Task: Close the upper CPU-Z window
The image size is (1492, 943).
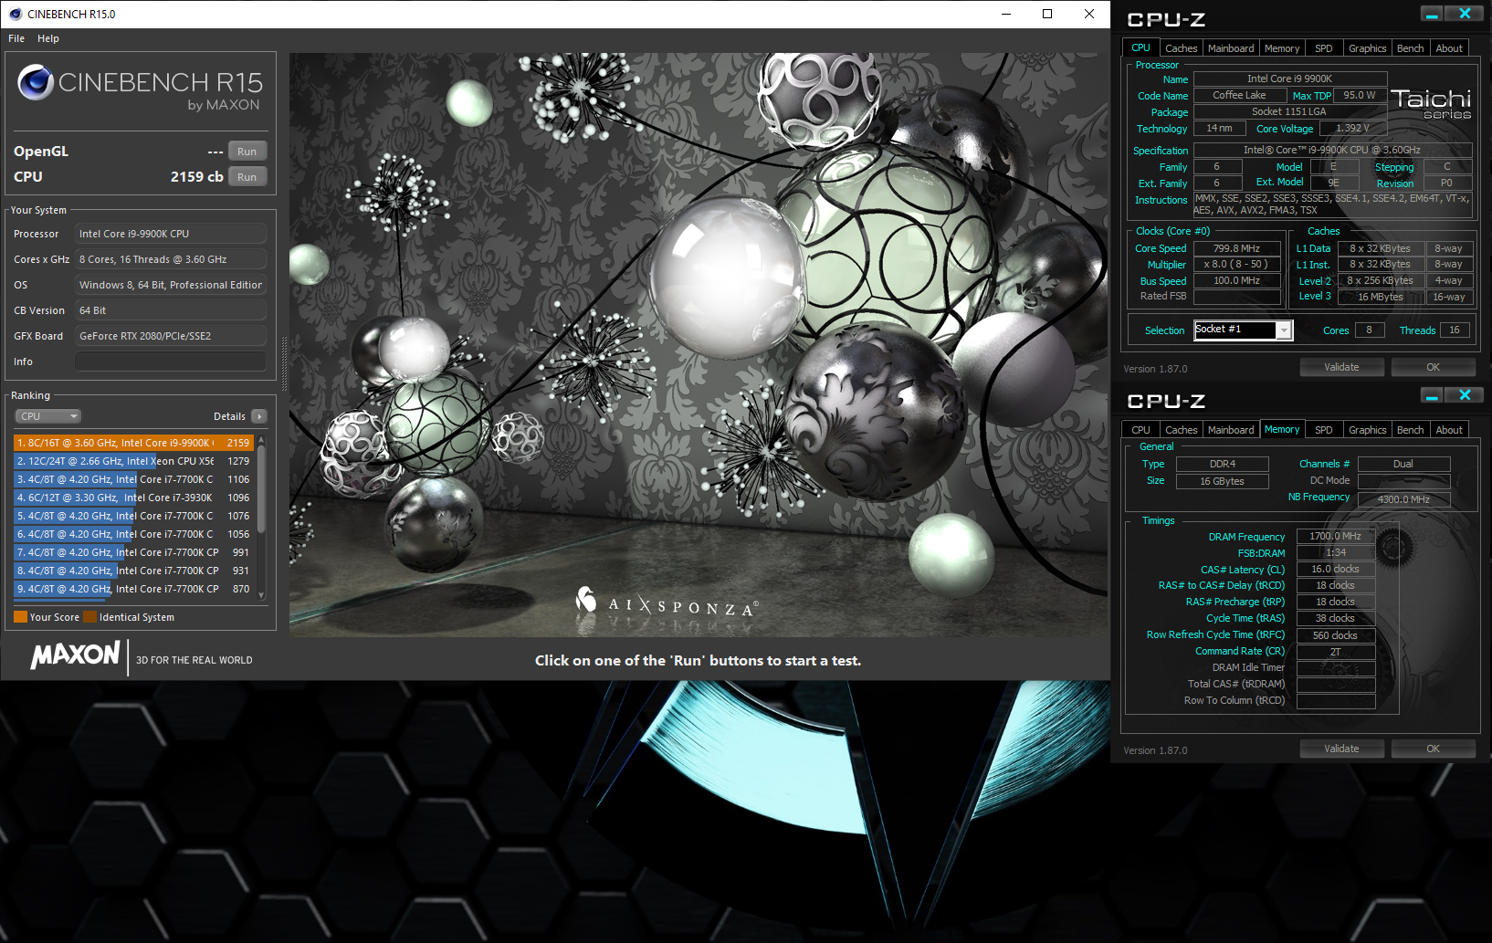Action: [1465, 14]
